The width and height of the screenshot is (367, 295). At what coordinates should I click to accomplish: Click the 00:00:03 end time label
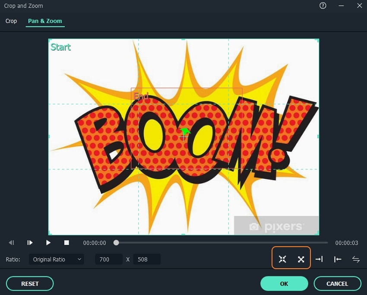[x=347, y=243]
